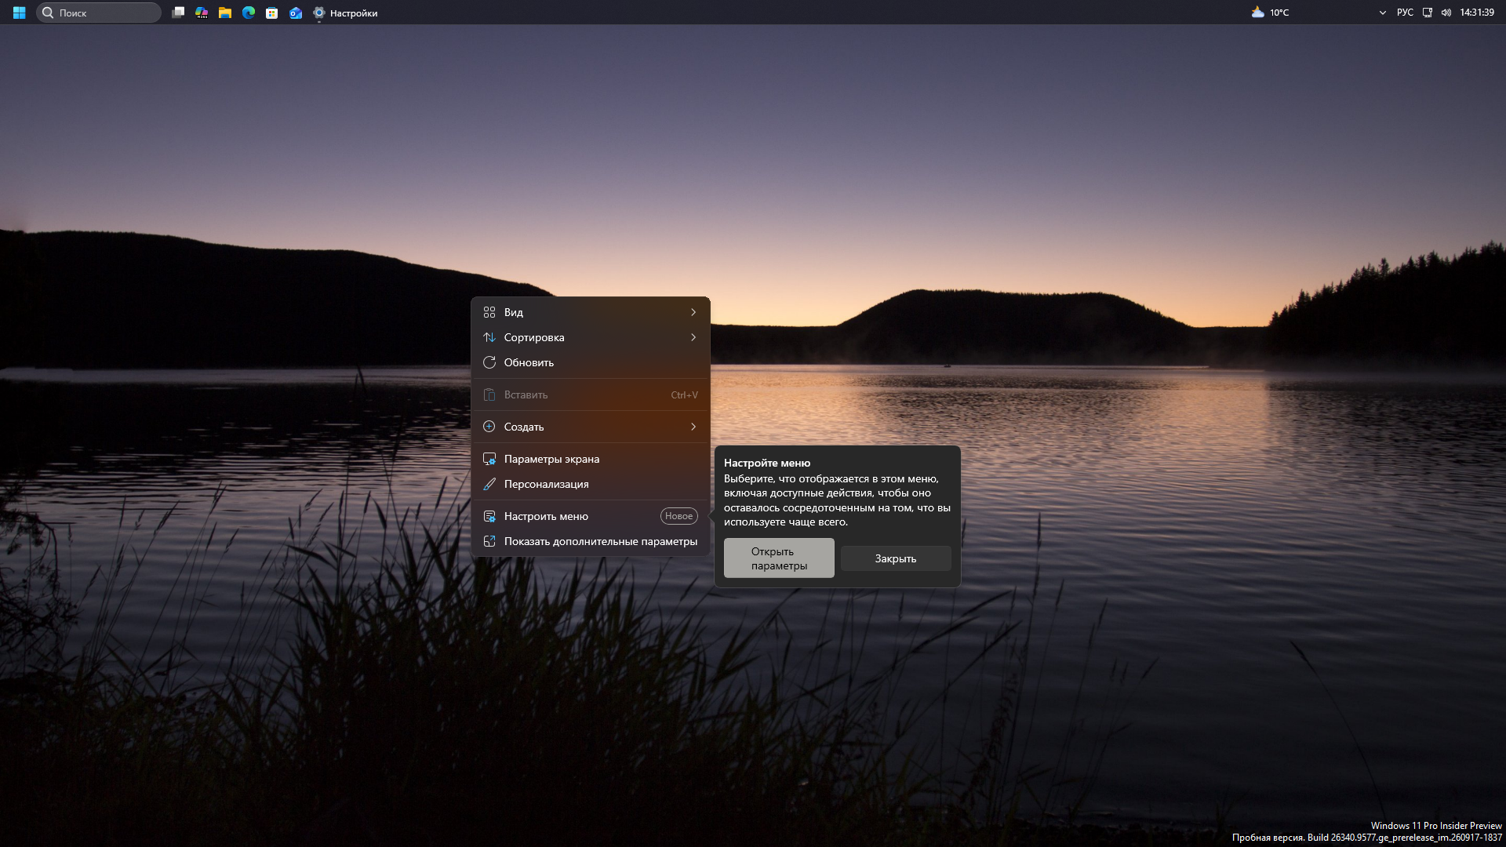
Task: Open Outlook from the taskbar
Action: [x=296, y=13]
